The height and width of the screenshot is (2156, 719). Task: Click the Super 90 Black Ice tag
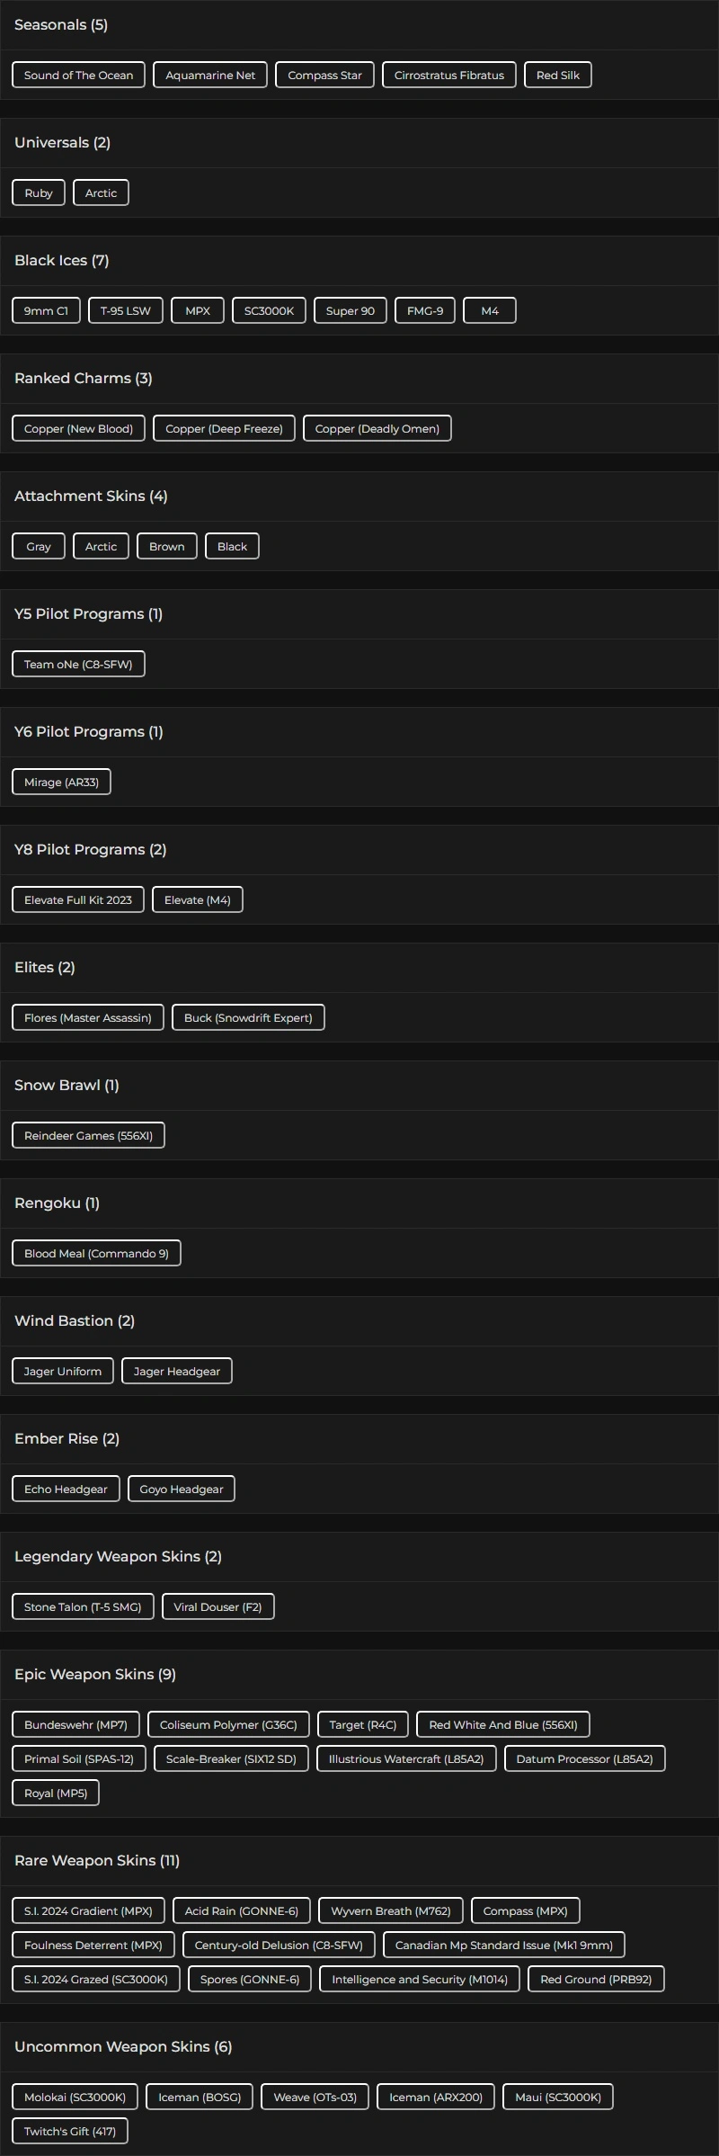coord(350,311)
